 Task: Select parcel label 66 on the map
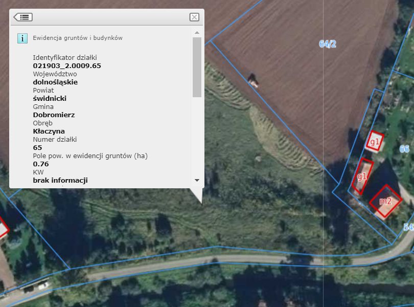click(404, 149)
